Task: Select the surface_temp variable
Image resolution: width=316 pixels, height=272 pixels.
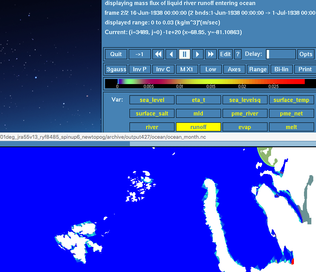Action: pyautogui.click(x=292, y=100)
